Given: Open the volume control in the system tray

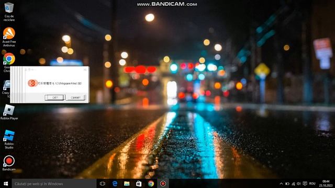Looking at the screenshot, I should click(299, 183).
